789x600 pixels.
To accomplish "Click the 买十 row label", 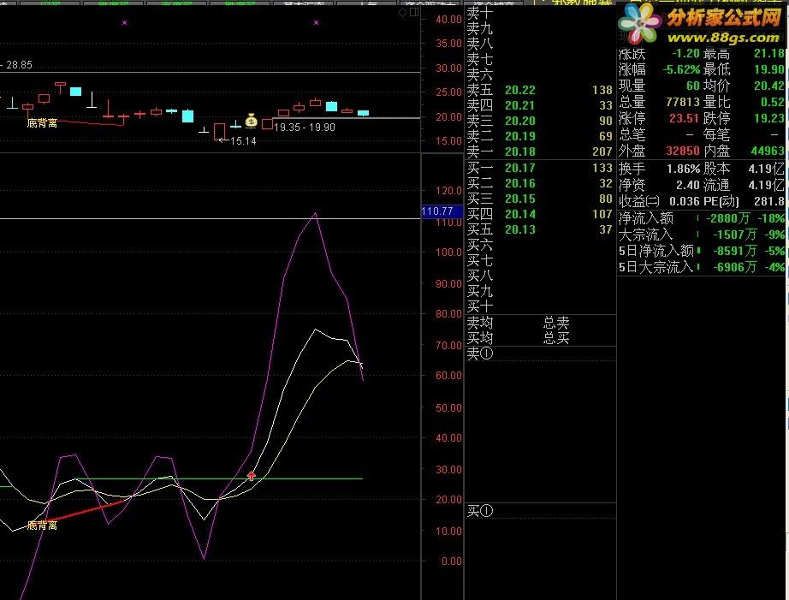I will pyautogui.click(x=479, y=306).
